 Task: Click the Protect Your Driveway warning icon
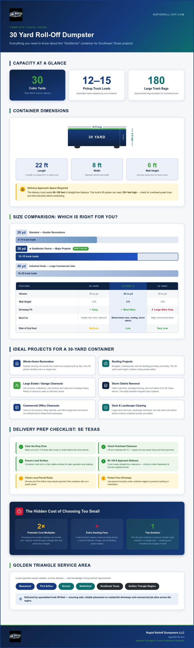coord(103,478)
